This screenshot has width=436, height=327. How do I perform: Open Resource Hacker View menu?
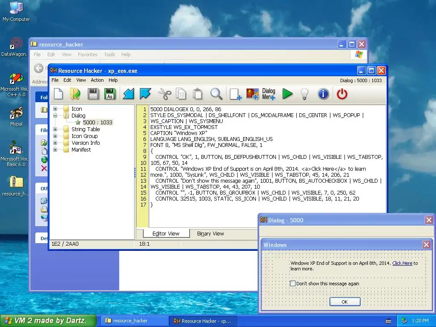tap(81, 80)
